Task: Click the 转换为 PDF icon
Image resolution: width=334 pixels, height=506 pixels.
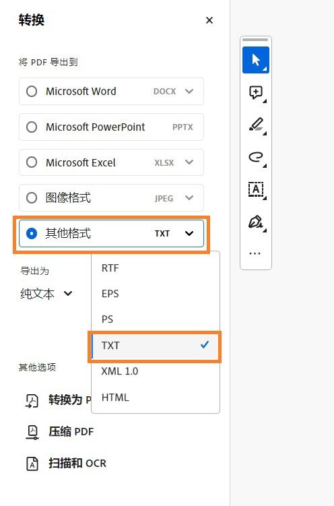Action: pyautogui.click(x=32, y=400)
